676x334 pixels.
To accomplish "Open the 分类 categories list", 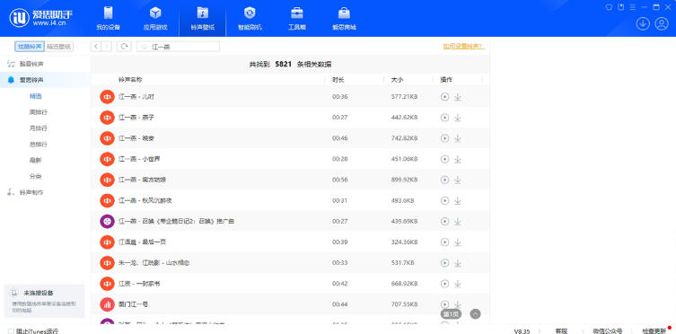I will 35,176.
